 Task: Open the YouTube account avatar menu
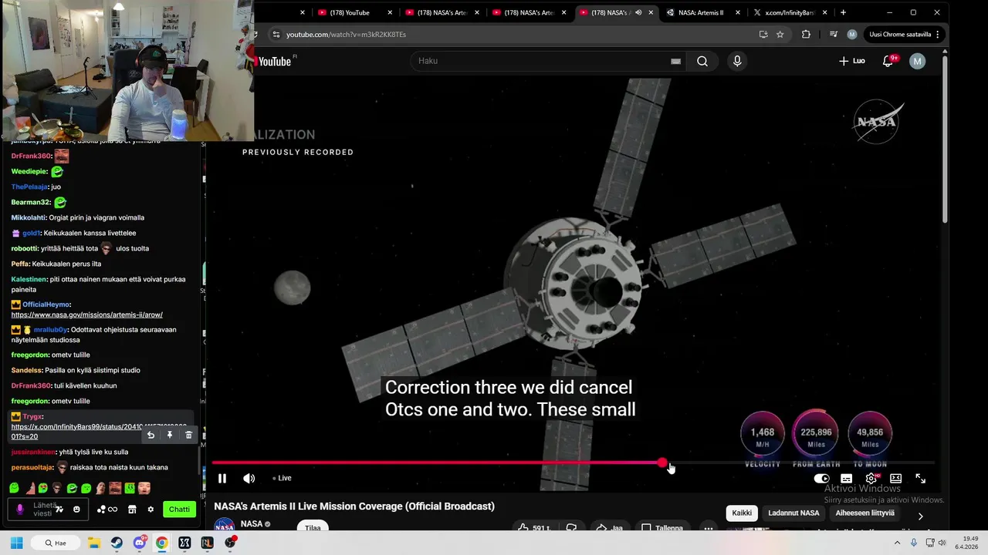coord(917,61)
